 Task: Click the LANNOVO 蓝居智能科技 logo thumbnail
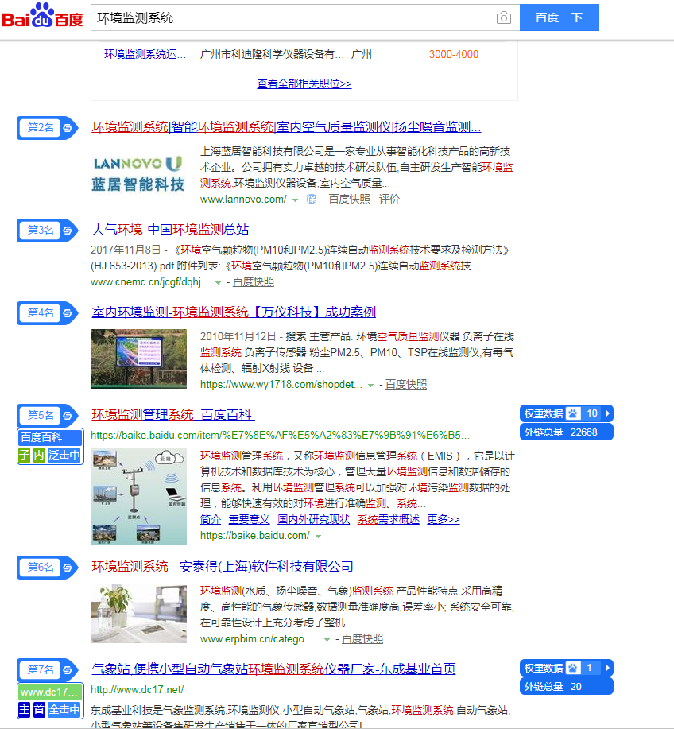(x=138, y=174)
